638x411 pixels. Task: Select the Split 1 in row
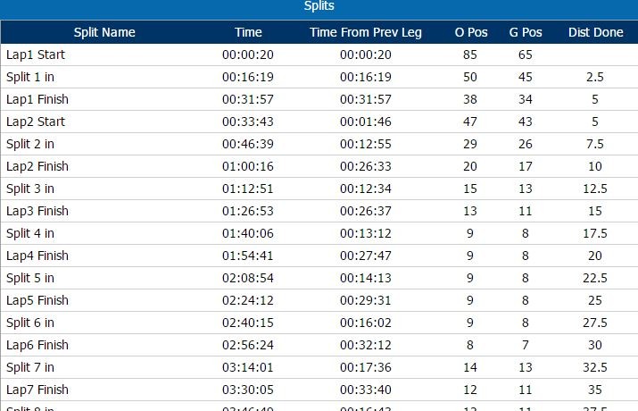[319, 77]
